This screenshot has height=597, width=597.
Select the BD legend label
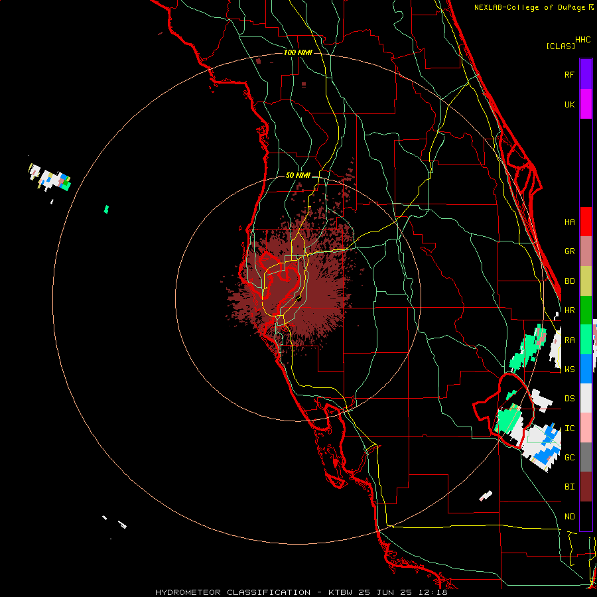(x=569, y=281)
